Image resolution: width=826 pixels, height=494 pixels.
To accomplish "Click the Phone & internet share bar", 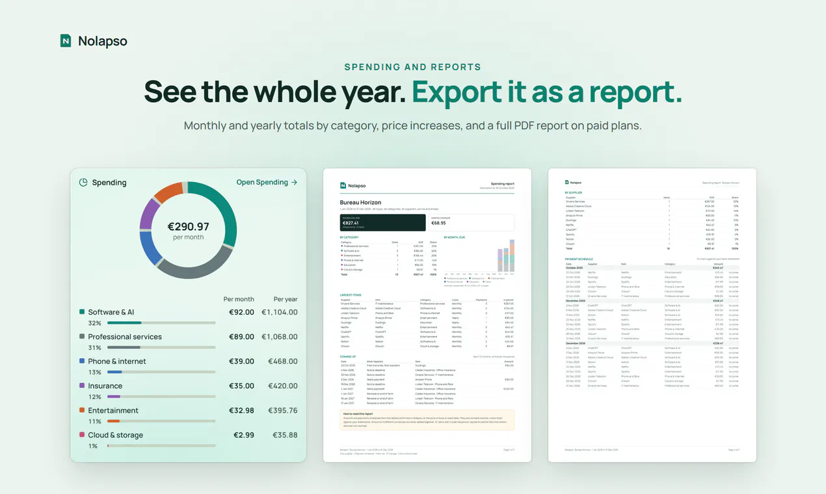I will tap(161, 372).
